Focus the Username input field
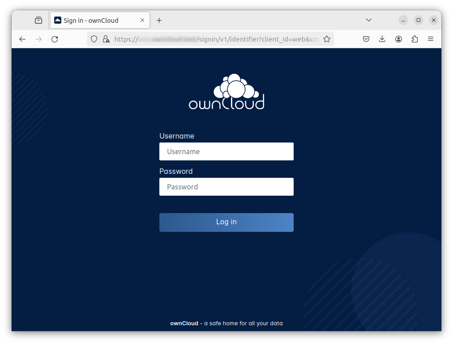This screenshot has width=453, height=344. pos(226,151)
